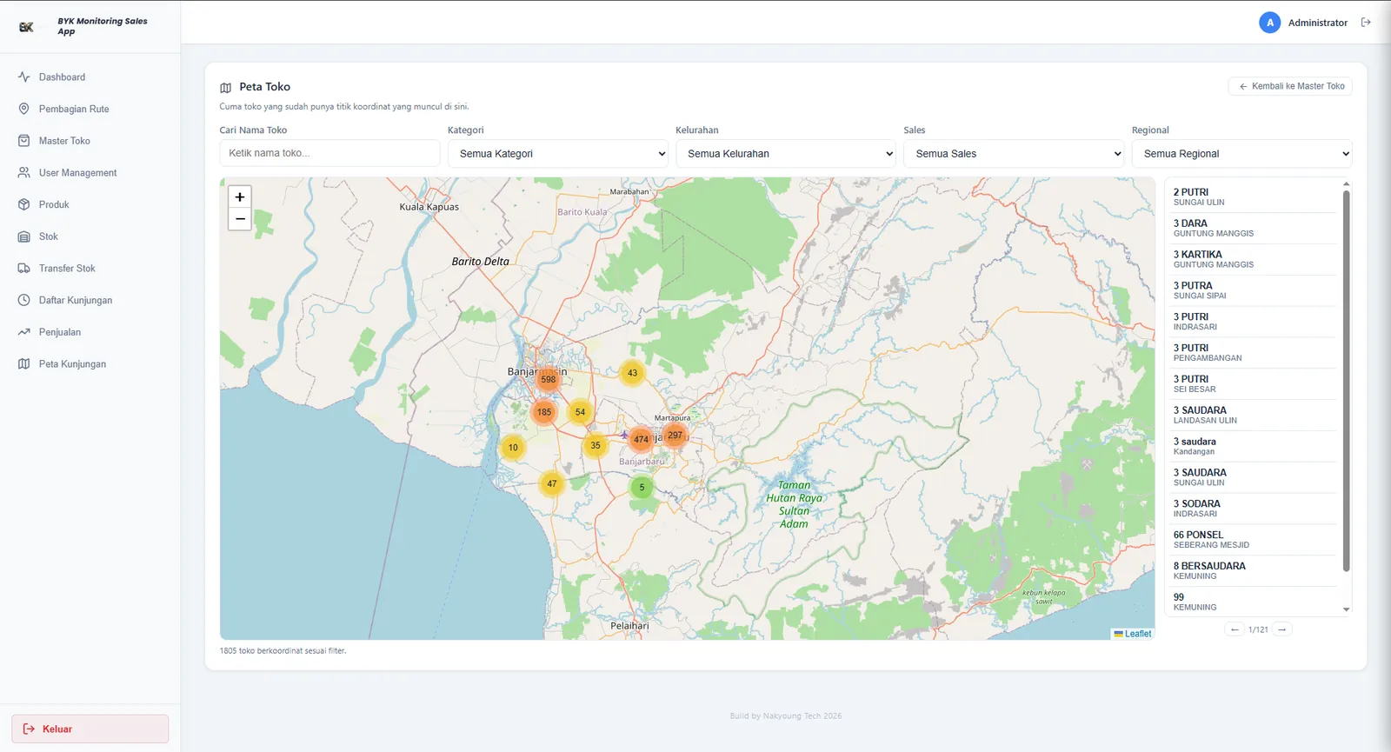Open the Transfer Stok menu item

coord(90,269)
